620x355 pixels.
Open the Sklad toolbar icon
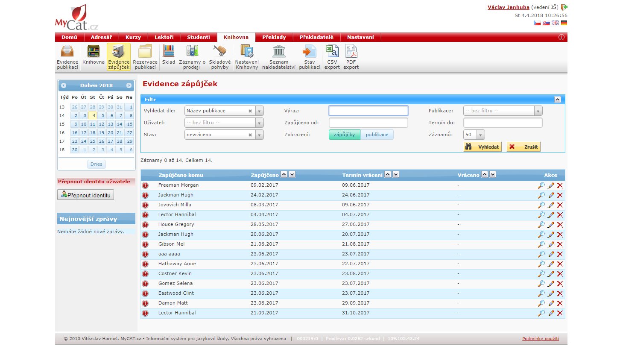click(x=169, y=54)
